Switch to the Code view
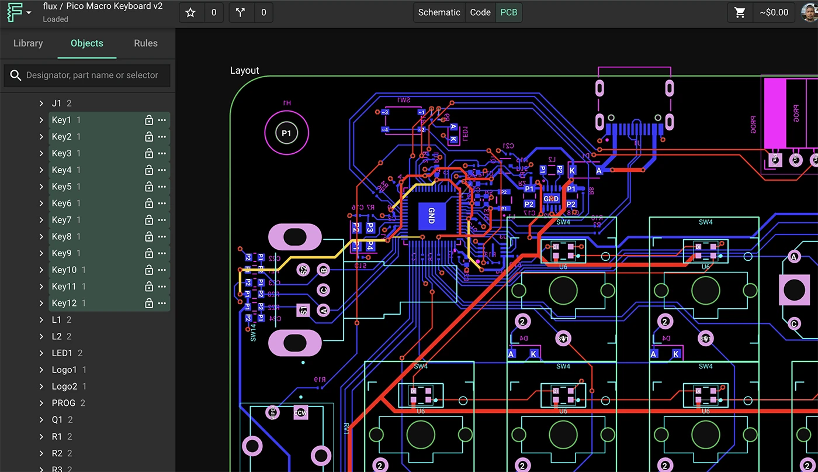This screenshot has height=472, width=818. [x=480, y=12]
